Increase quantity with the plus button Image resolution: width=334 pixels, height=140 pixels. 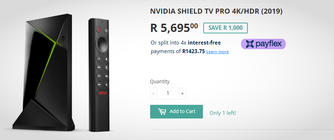[182, 93]
